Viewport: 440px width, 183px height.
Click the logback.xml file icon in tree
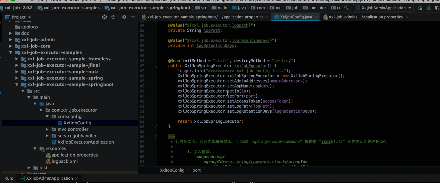tap(48, 161)
